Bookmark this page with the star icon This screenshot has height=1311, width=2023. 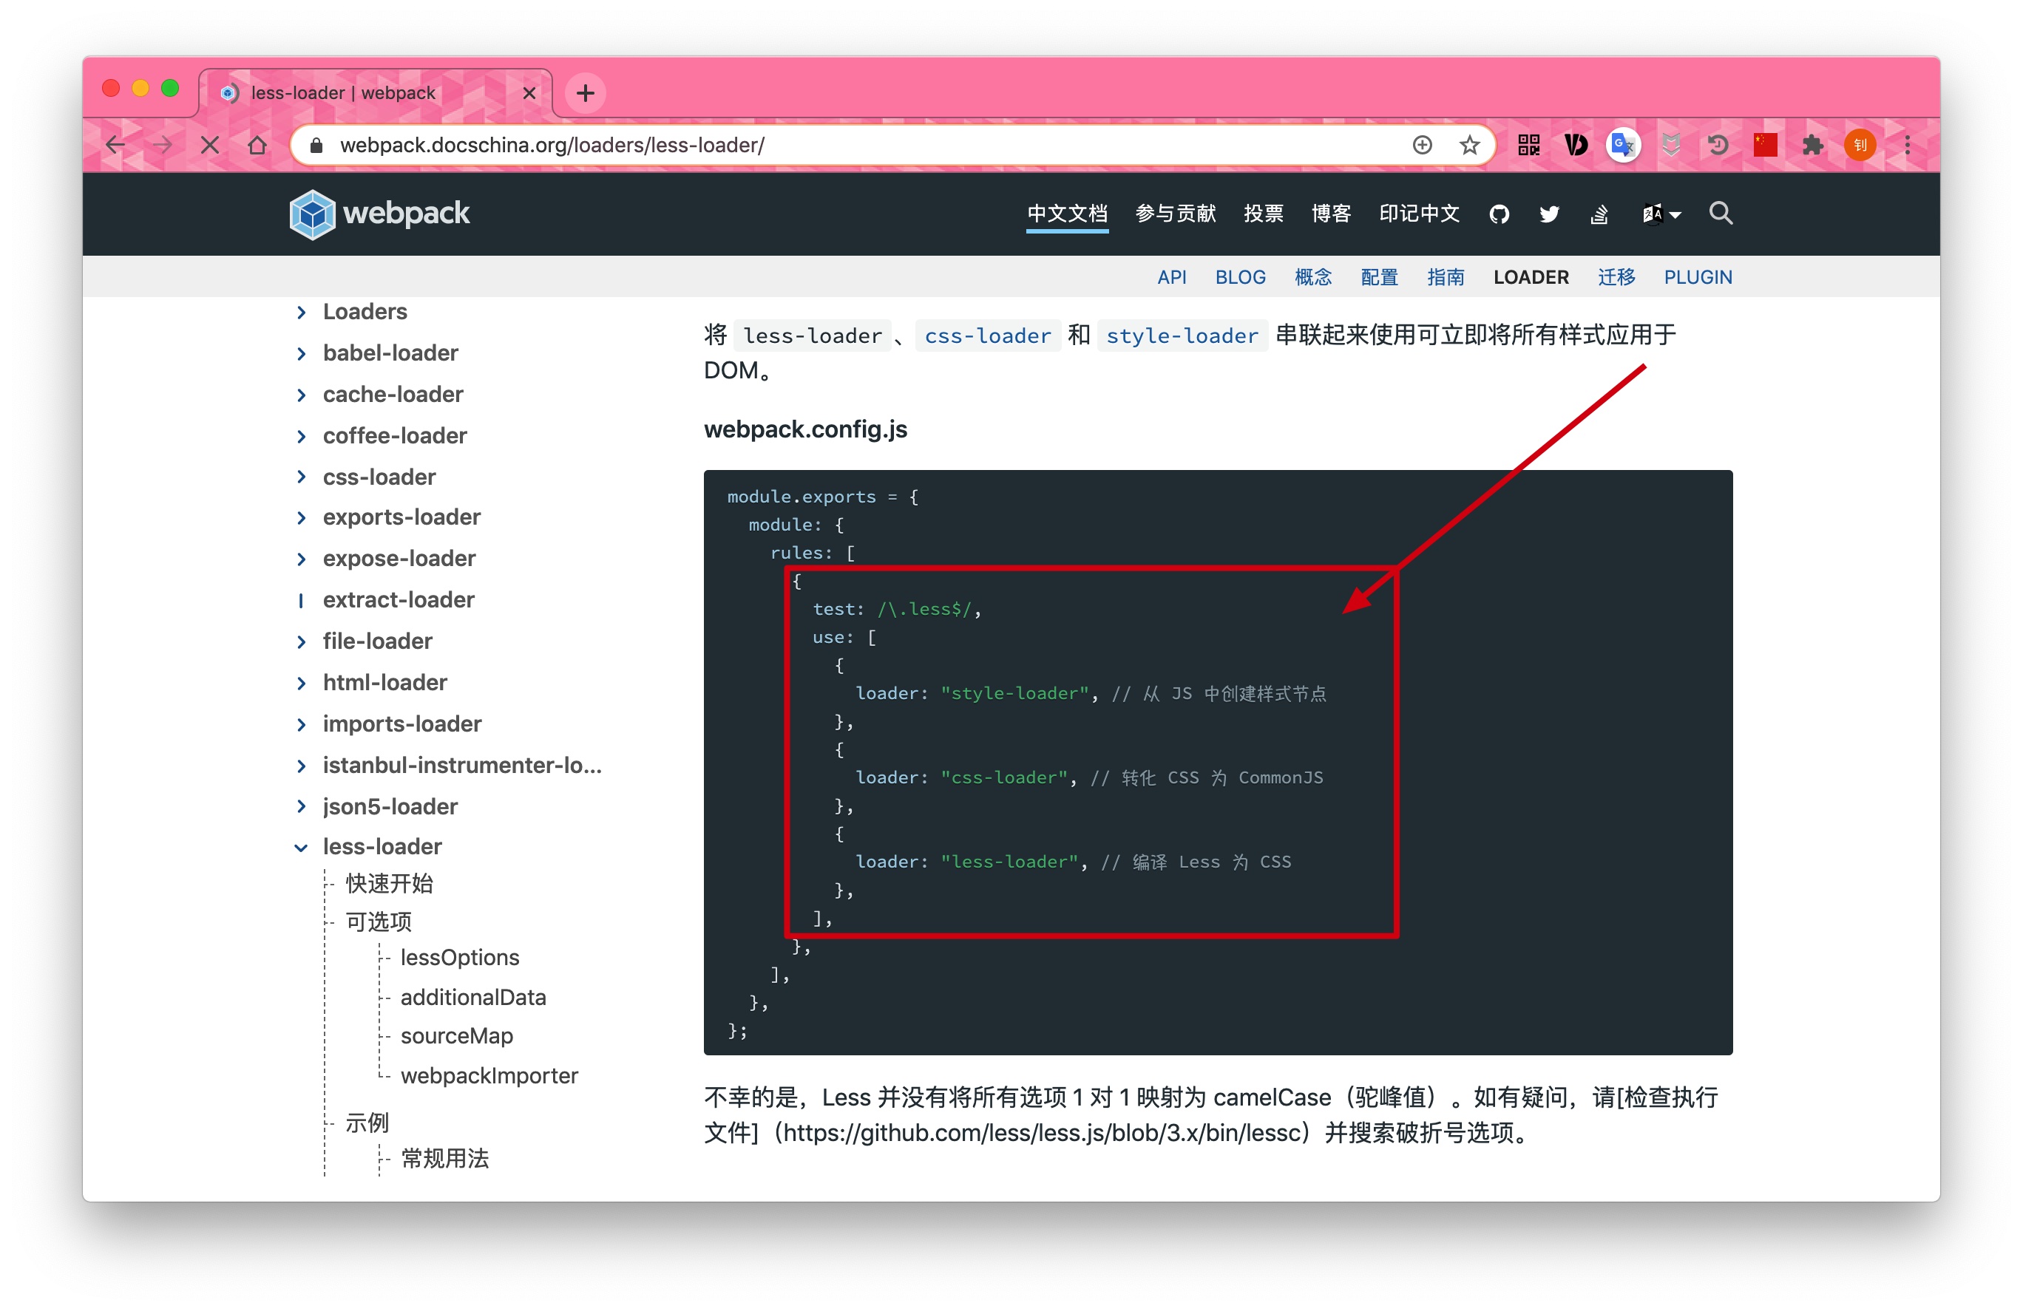click(1470, 146)
